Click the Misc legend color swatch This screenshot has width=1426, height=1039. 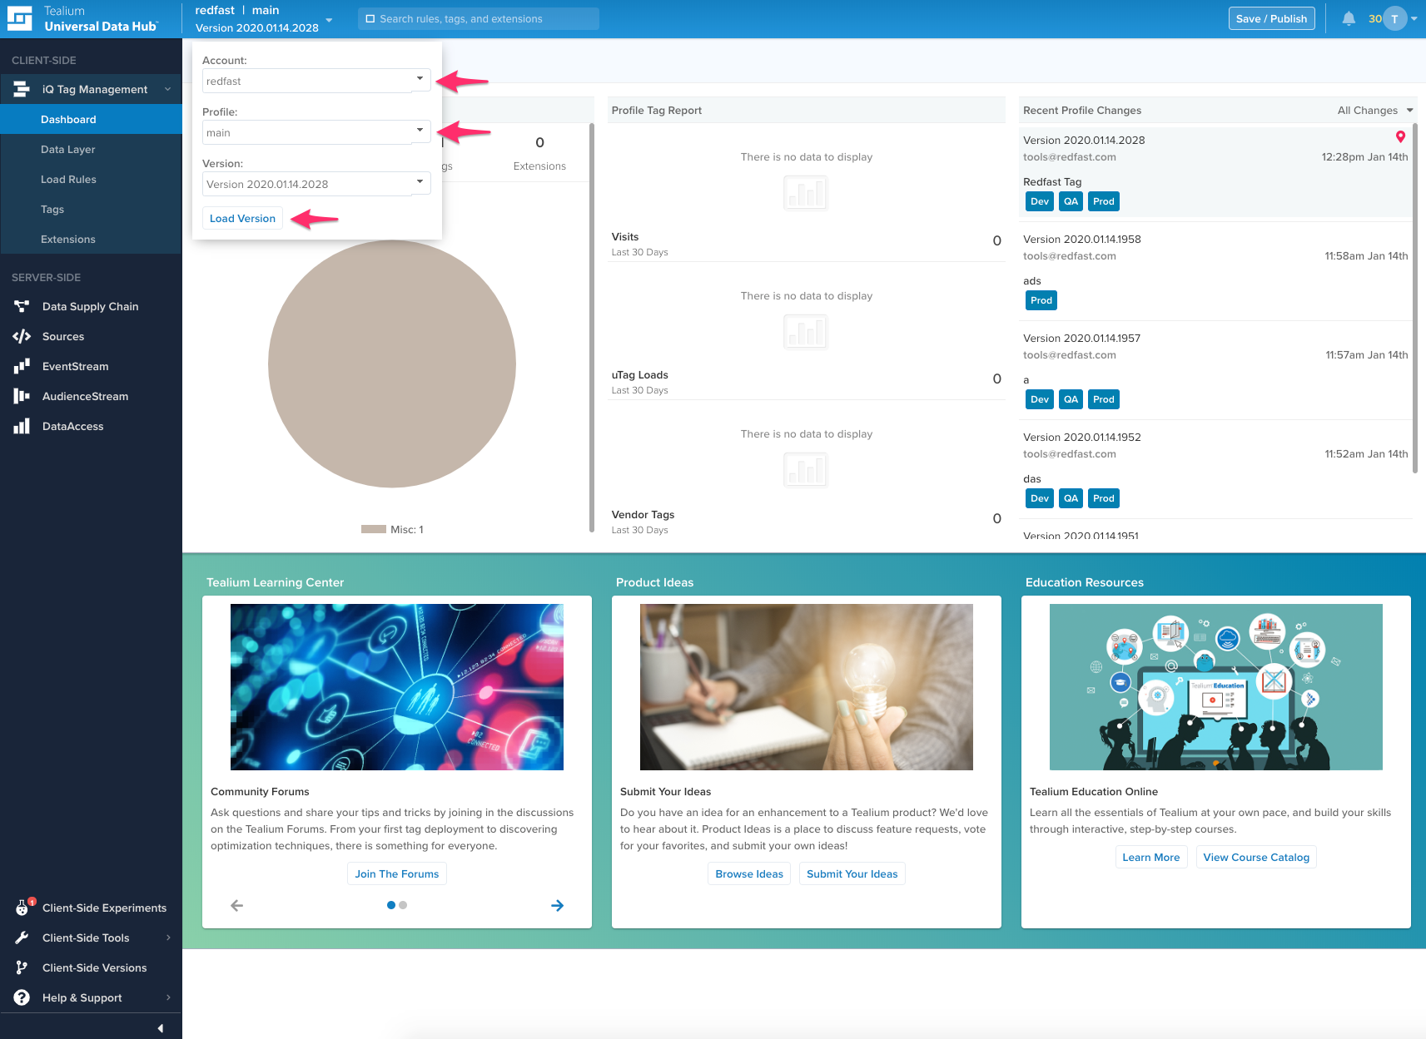(373, 529)
